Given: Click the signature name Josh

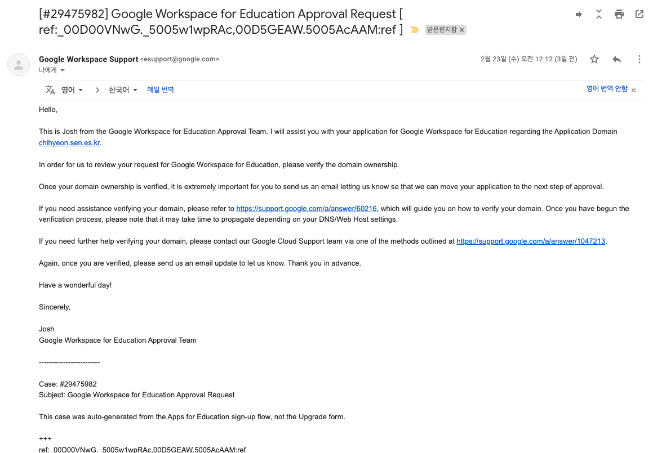Looking at the screenshot, I should (46, 329).
